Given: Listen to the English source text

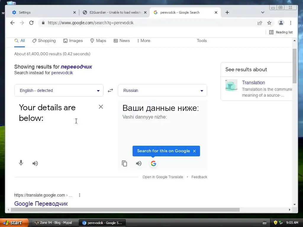Looking at the screenshot, I should click(35, 163).
